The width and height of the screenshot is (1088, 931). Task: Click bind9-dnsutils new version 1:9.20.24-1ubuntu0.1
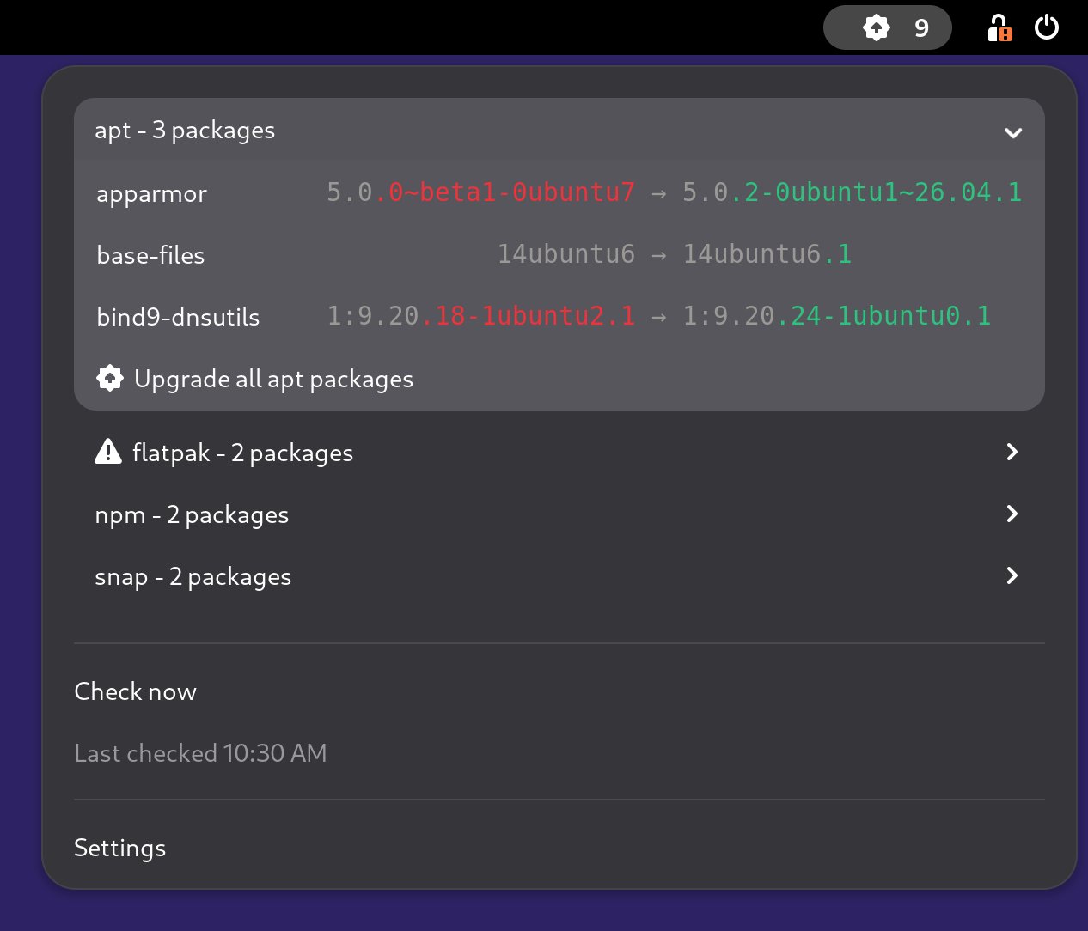(837, 315)
